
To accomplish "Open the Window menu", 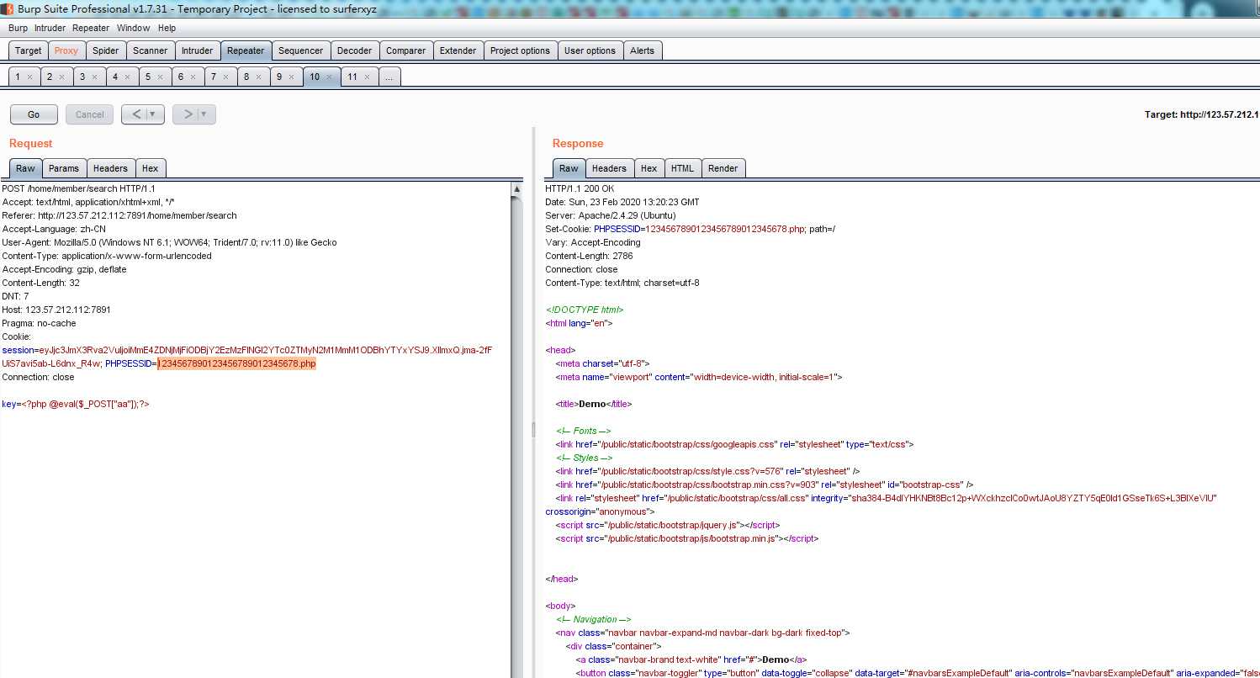I will pyautogui.click(x=133, y=28).
